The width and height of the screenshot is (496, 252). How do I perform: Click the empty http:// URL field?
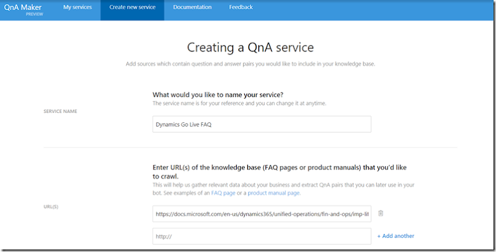262,236
